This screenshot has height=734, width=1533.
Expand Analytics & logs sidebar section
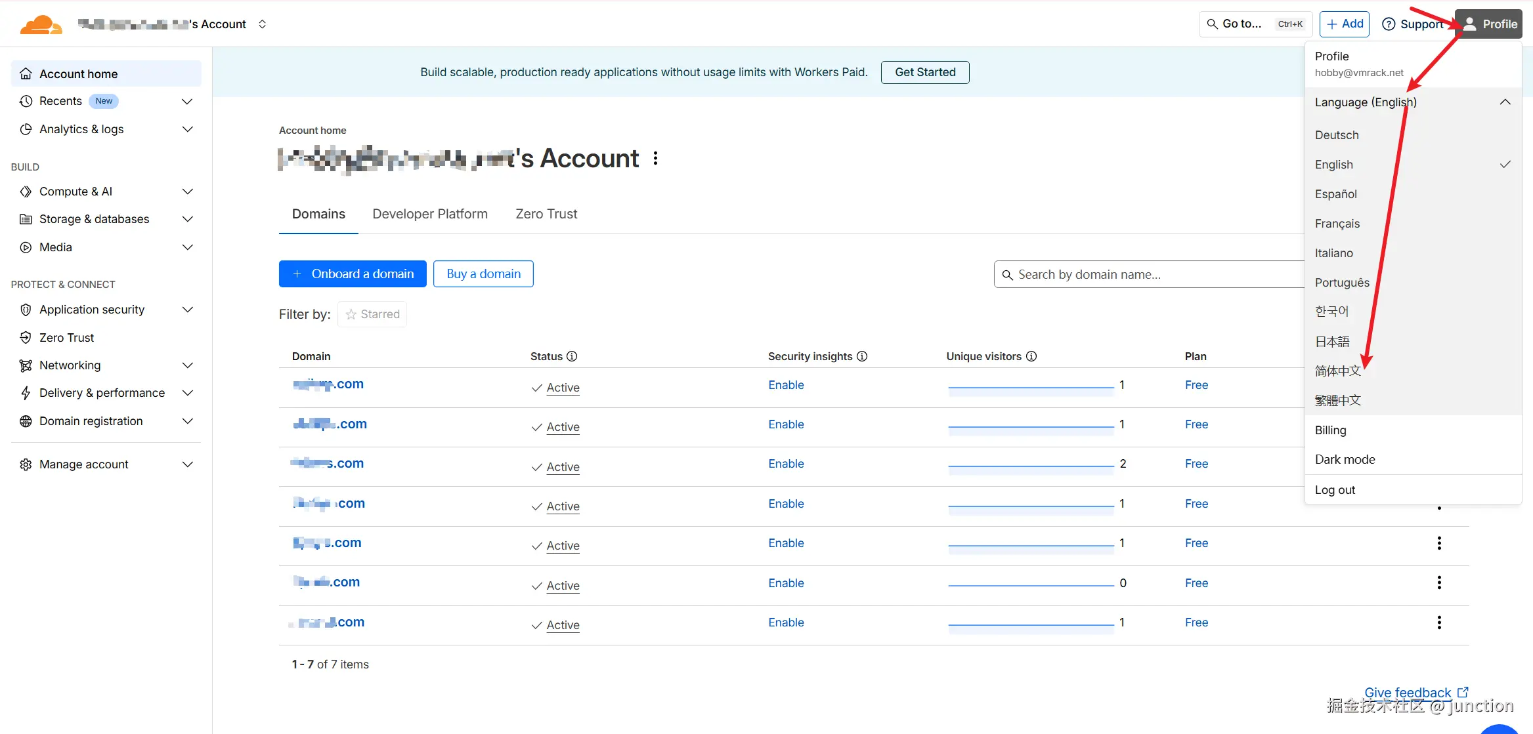point(187,129)
